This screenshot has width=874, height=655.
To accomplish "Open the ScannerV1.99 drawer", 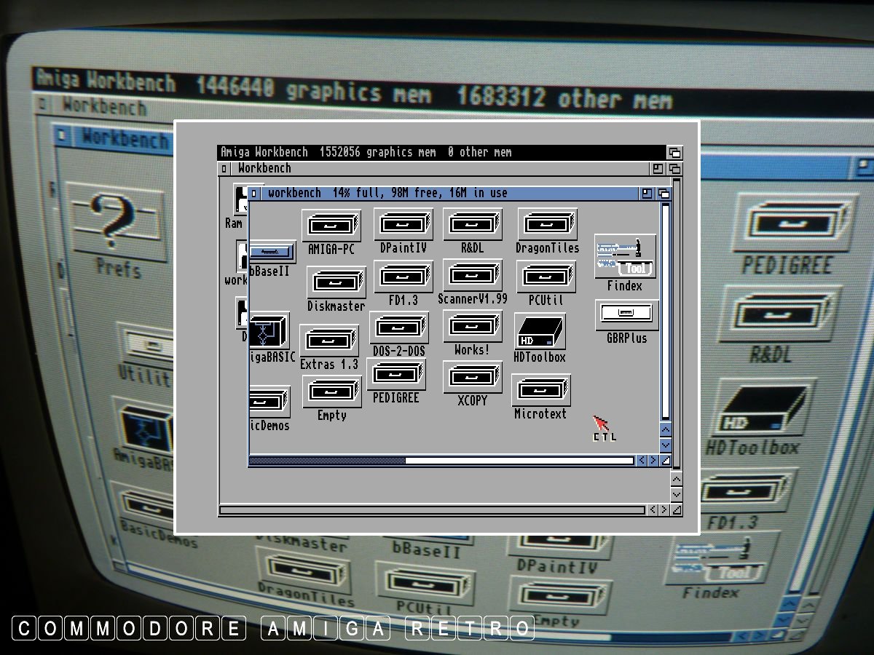I will coord(472,277).
